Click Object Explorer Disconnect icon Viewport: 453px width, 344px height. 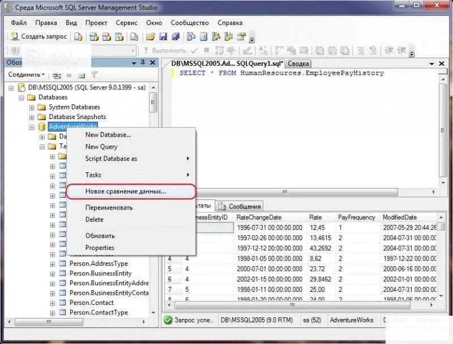(57, 75)
